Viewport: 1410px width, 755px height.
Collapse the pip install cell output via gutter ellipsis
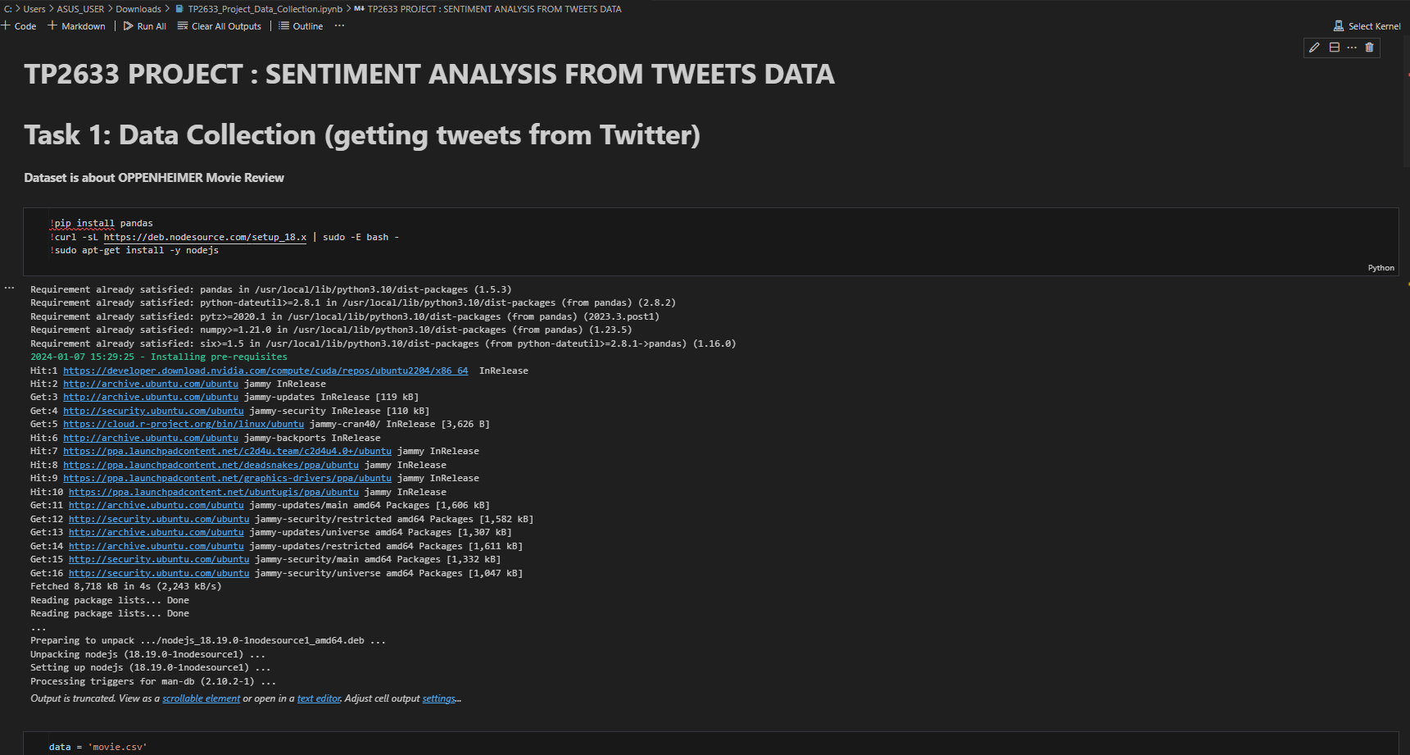point(9,287)
